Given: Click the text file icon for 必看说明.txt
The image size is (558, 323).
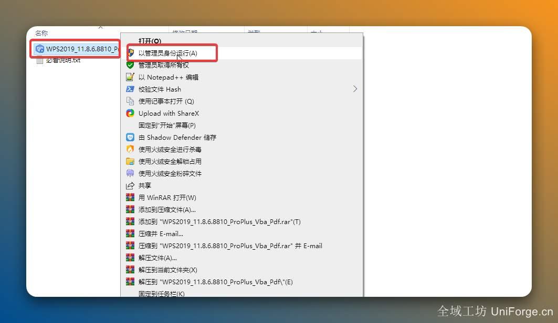Looking at the screenshot, I should pyautogui.click(x=40, y=60).
